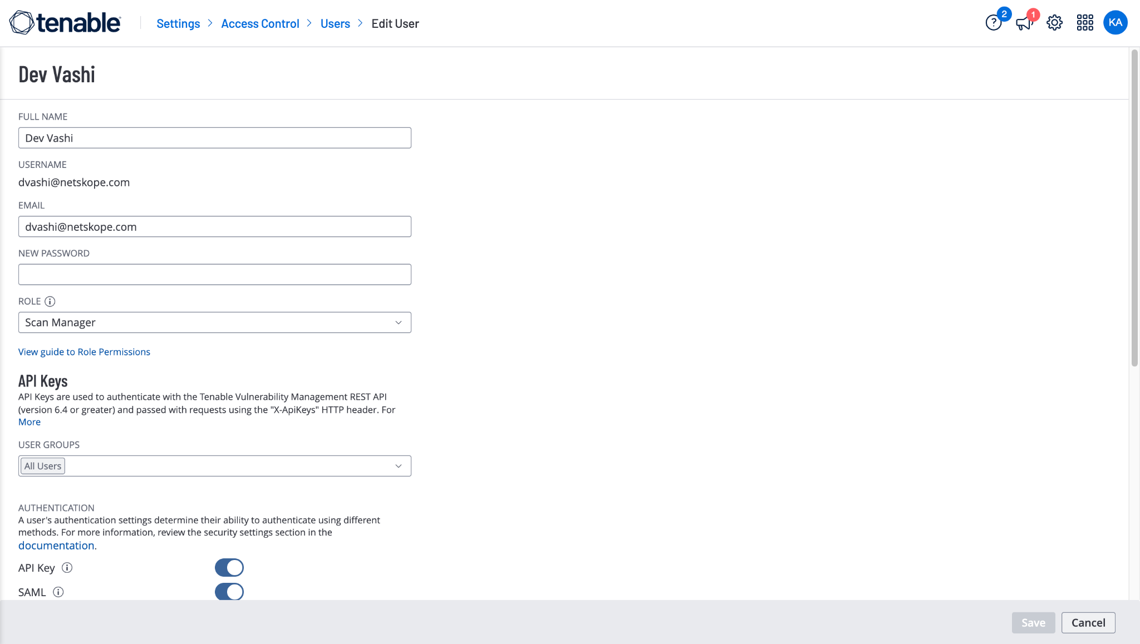1140x644 pixels.
Task: Click the API Keys section heading
Action: coord(43,381)
